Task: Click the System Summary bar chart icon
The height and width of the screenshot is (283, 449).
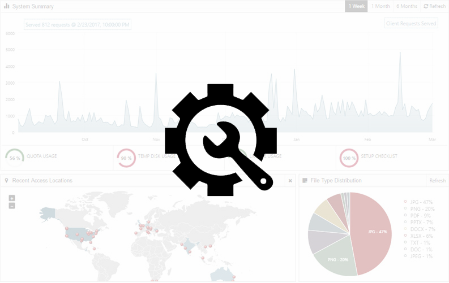Action: [x=7, y=6]
